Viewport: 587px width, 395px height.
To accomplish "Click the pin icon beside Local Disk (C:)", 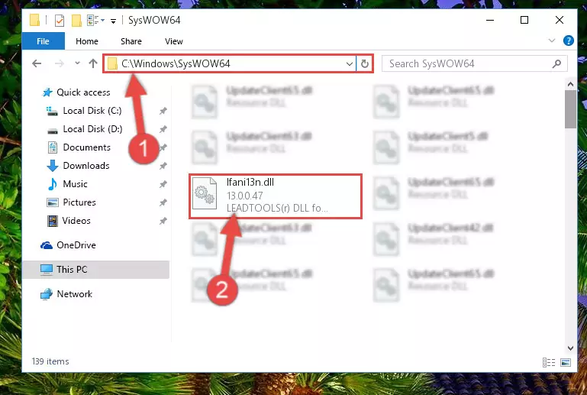I will point(163,111).
